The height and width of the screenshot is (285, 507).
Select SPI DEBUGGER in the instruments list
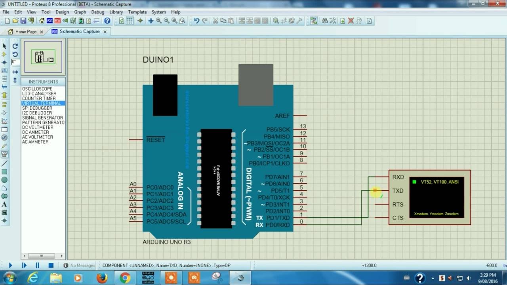point(37,108)
